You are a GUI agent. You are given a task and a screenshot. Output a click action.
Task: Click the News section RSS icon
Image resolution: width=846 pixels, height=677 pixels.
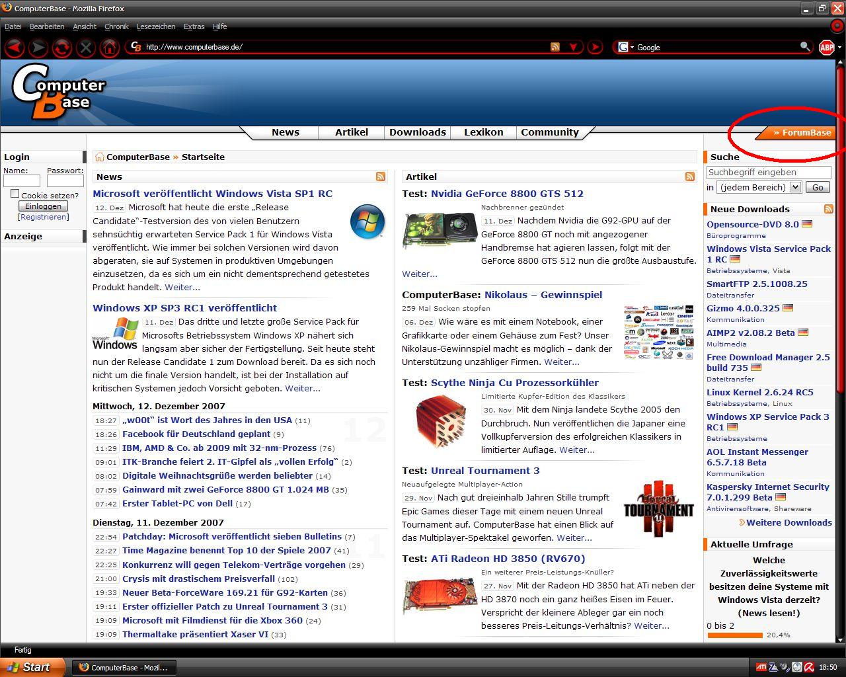381,177
